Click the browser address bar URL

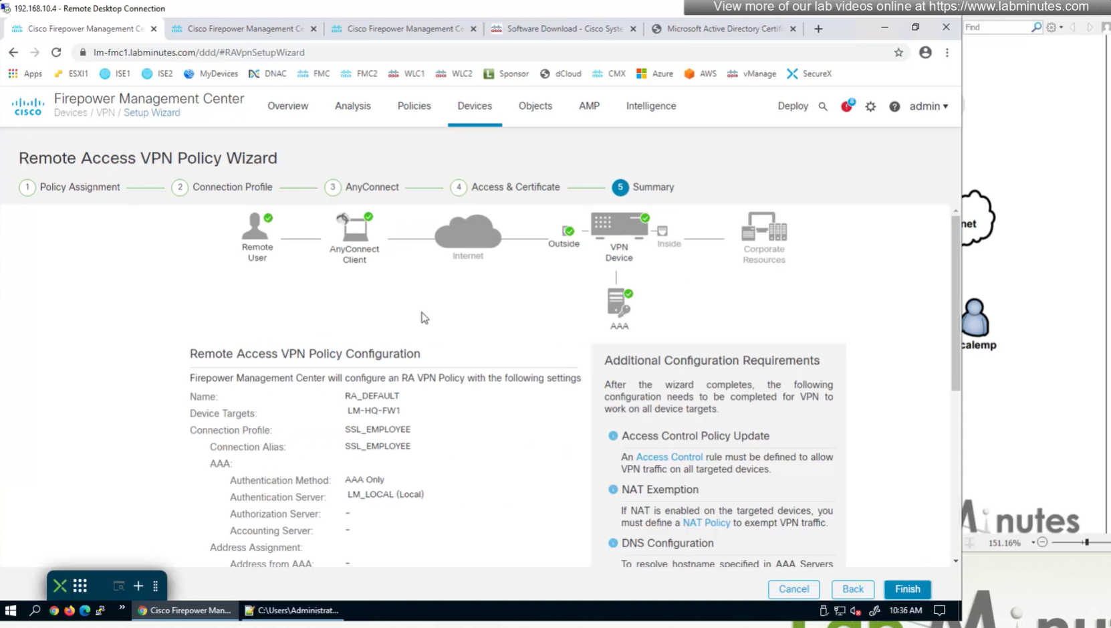point(199,52)
